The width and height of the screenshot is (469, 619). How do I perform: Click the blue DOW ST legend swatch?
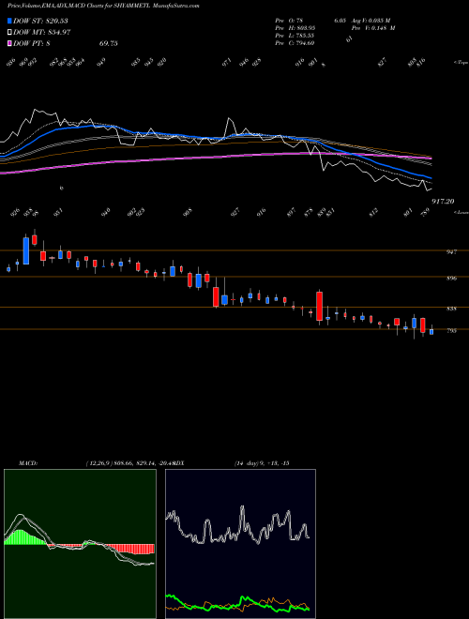coord(10,21)
